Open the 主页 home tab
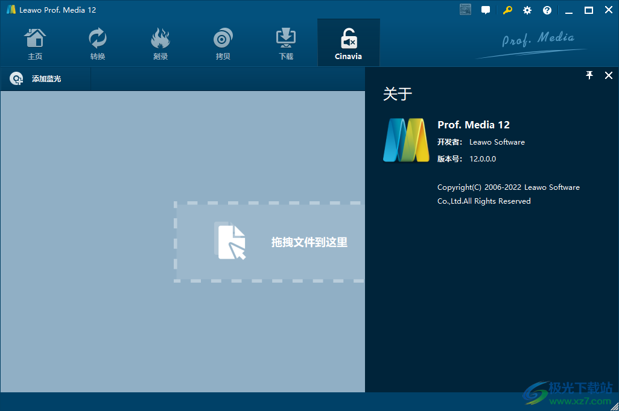The image size is (619, 411). (x=35, y=43)
